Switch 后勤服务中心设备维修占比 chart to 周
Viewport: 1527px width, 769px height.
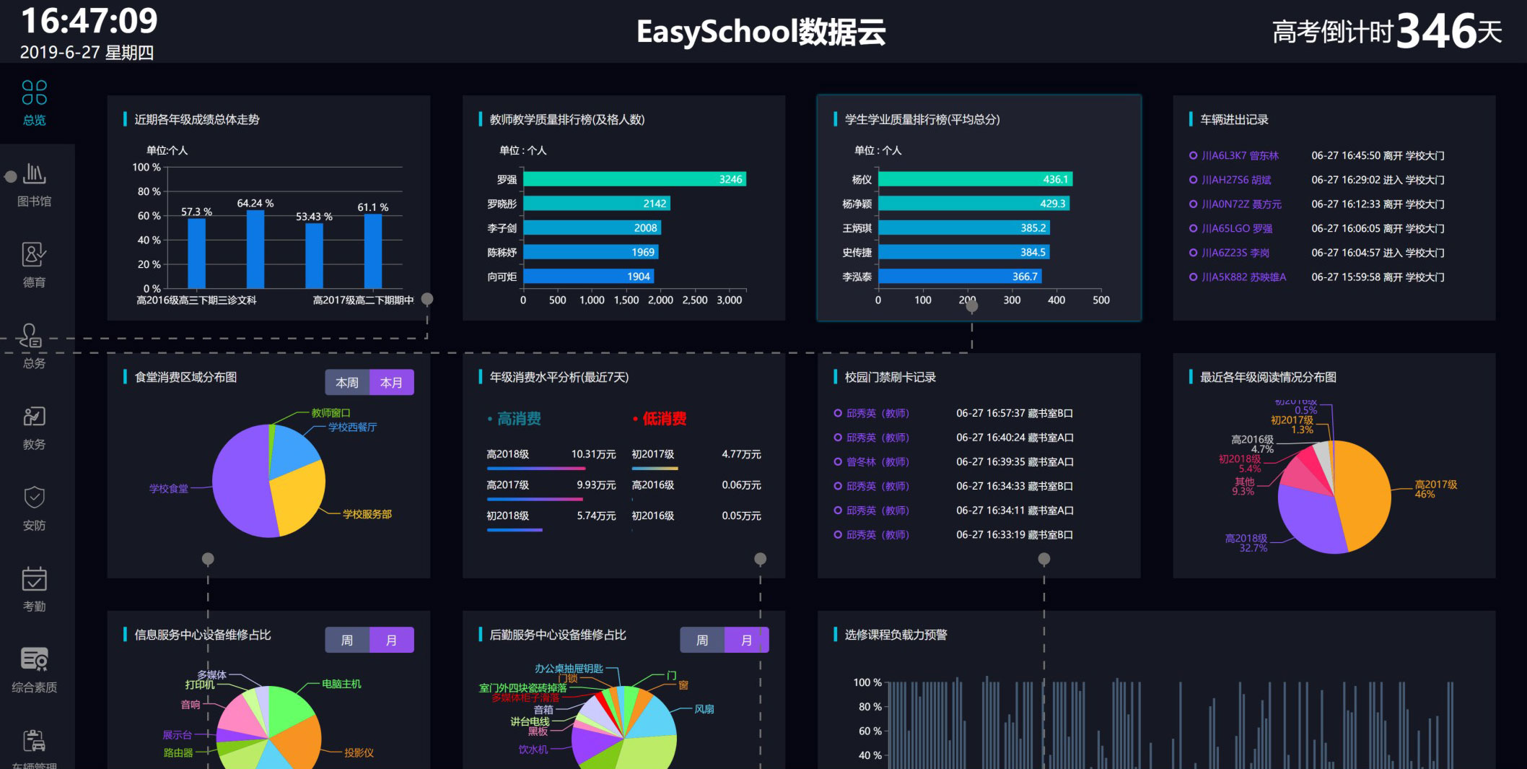pyautogui.click(x=701, y=639)
